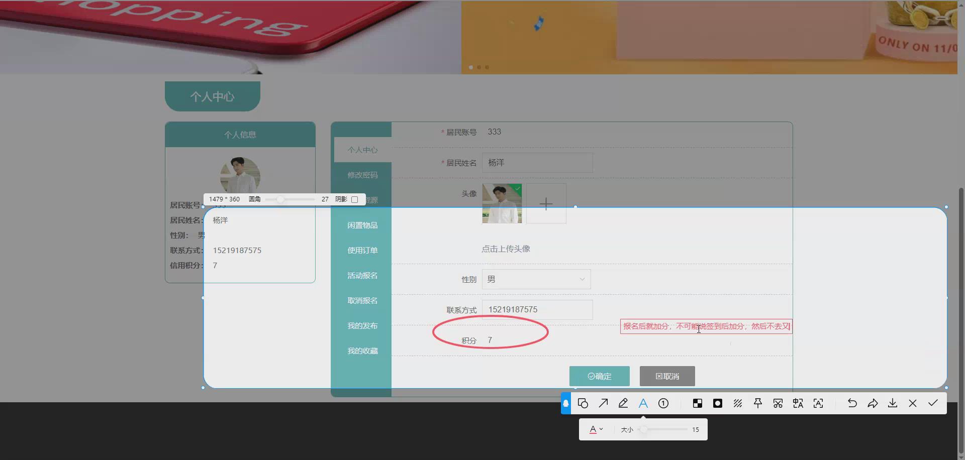This screenshot has height=460, width=965.
Task: Expand the 性别 gender dropdown
Action: click(x=536, y=279)
